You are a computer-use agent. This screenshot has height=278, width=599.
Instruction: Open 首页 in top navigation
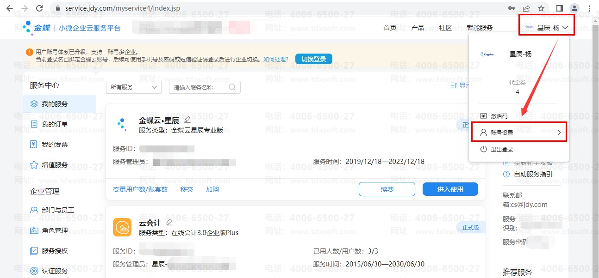click(x=390, y=28)
